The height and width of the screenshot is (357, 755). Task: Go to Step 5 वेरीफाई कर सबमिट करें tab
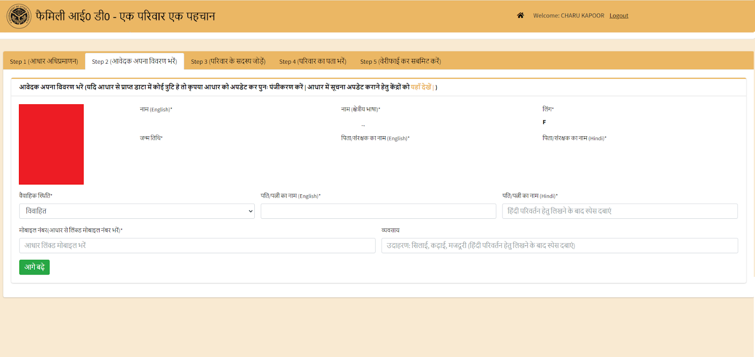pos(400,61)
